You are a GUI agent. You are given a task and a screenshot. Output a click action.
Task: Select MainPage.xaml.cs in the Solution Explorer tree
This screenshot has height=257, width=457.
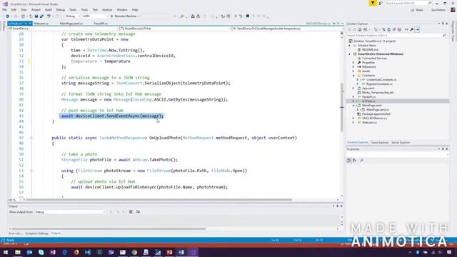tap(378, 109)
